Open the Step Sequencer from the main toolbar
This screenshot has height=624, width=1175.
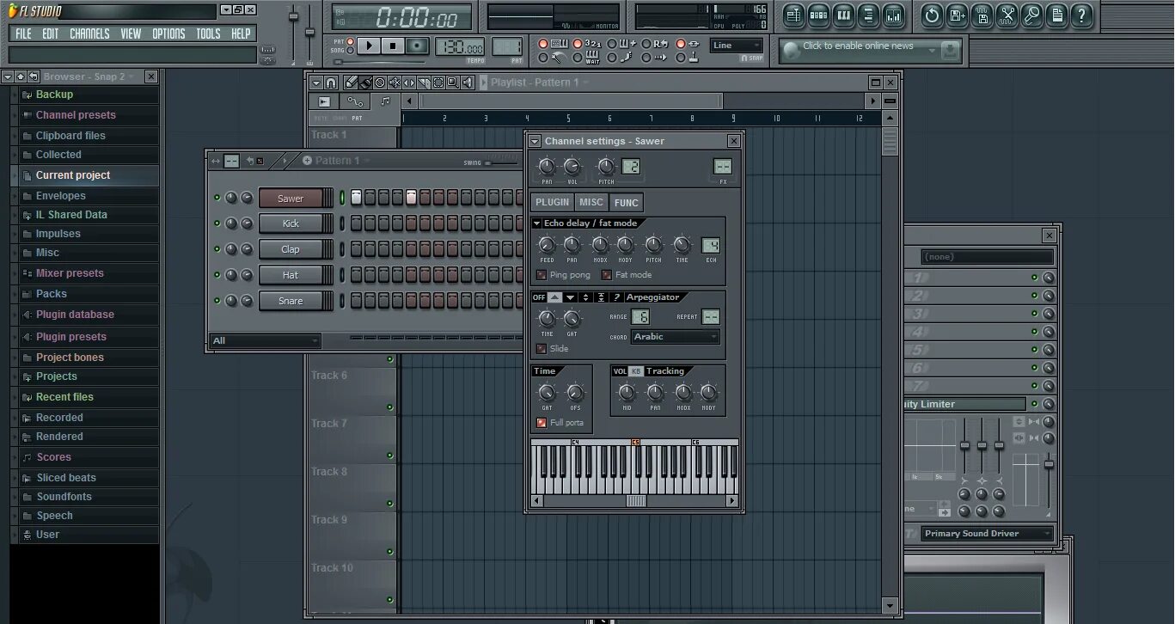pyautogui.click(x=818, y=15)
